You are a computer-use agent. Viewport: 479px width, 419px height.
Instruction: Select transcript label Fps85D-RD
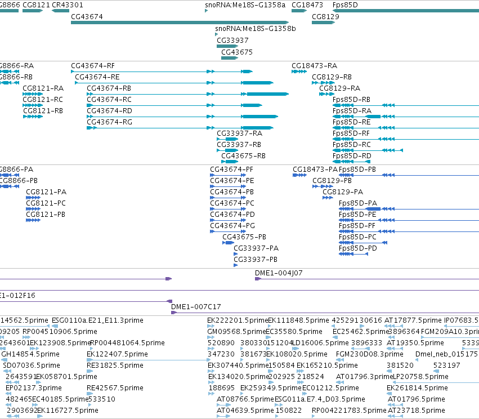(x=352, y=156)
